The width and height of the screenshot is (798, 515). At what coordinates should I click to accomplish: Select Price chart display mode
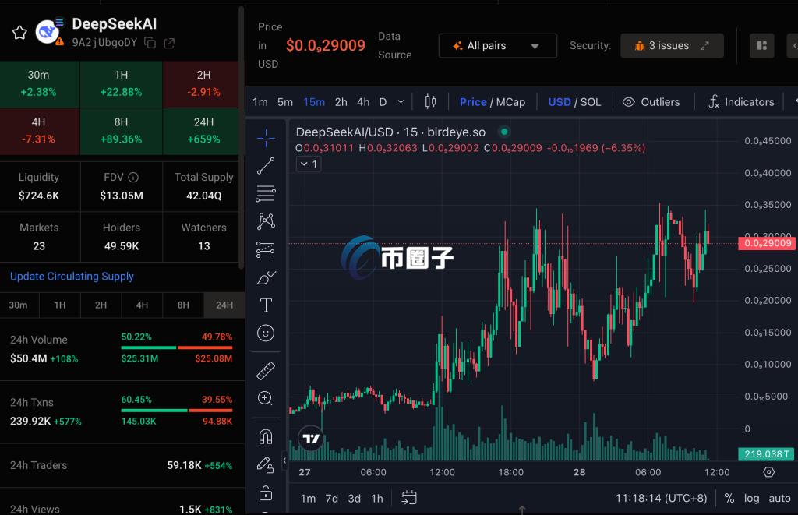[473, 102]
